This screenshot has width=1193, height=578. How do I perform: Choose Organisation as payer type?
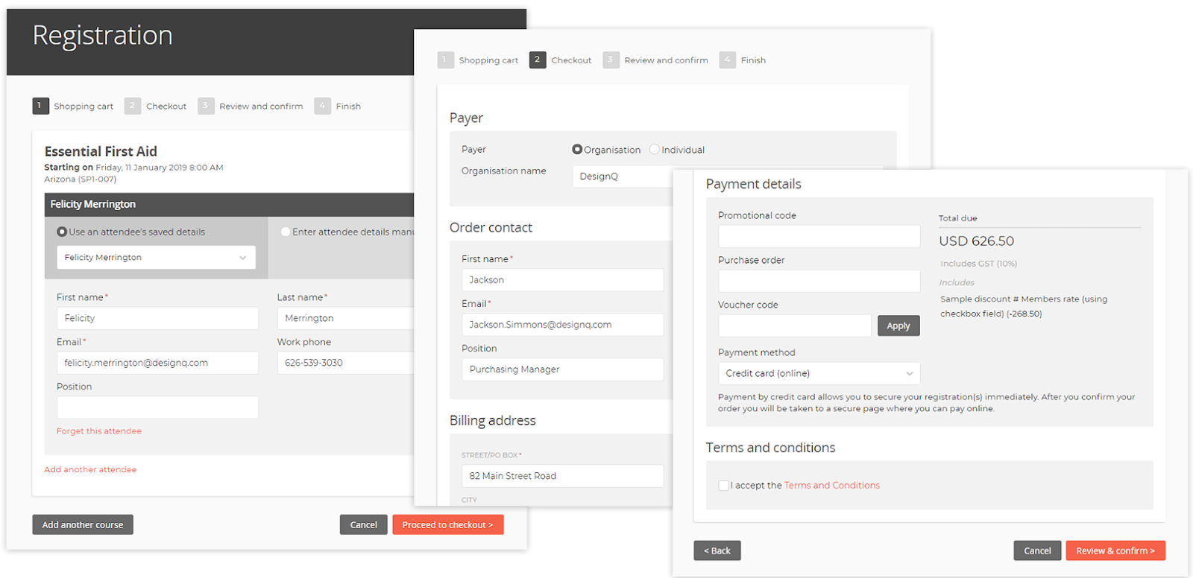(x=577, y=149)
